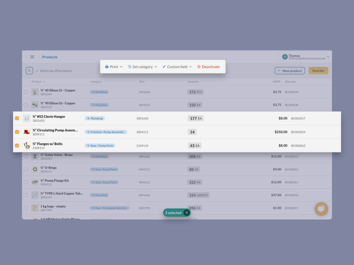Viewport: 354px width, 265px height.
Task: Expand the account dropdown next to Thomas
Action: coord(328,57)
